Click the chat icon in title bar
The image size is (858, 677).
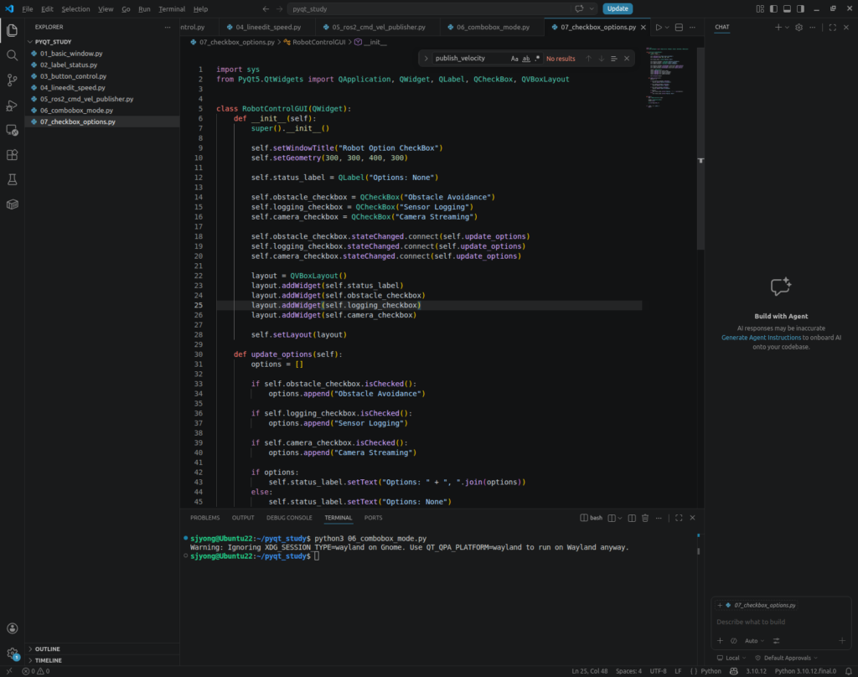pos(579,8)
